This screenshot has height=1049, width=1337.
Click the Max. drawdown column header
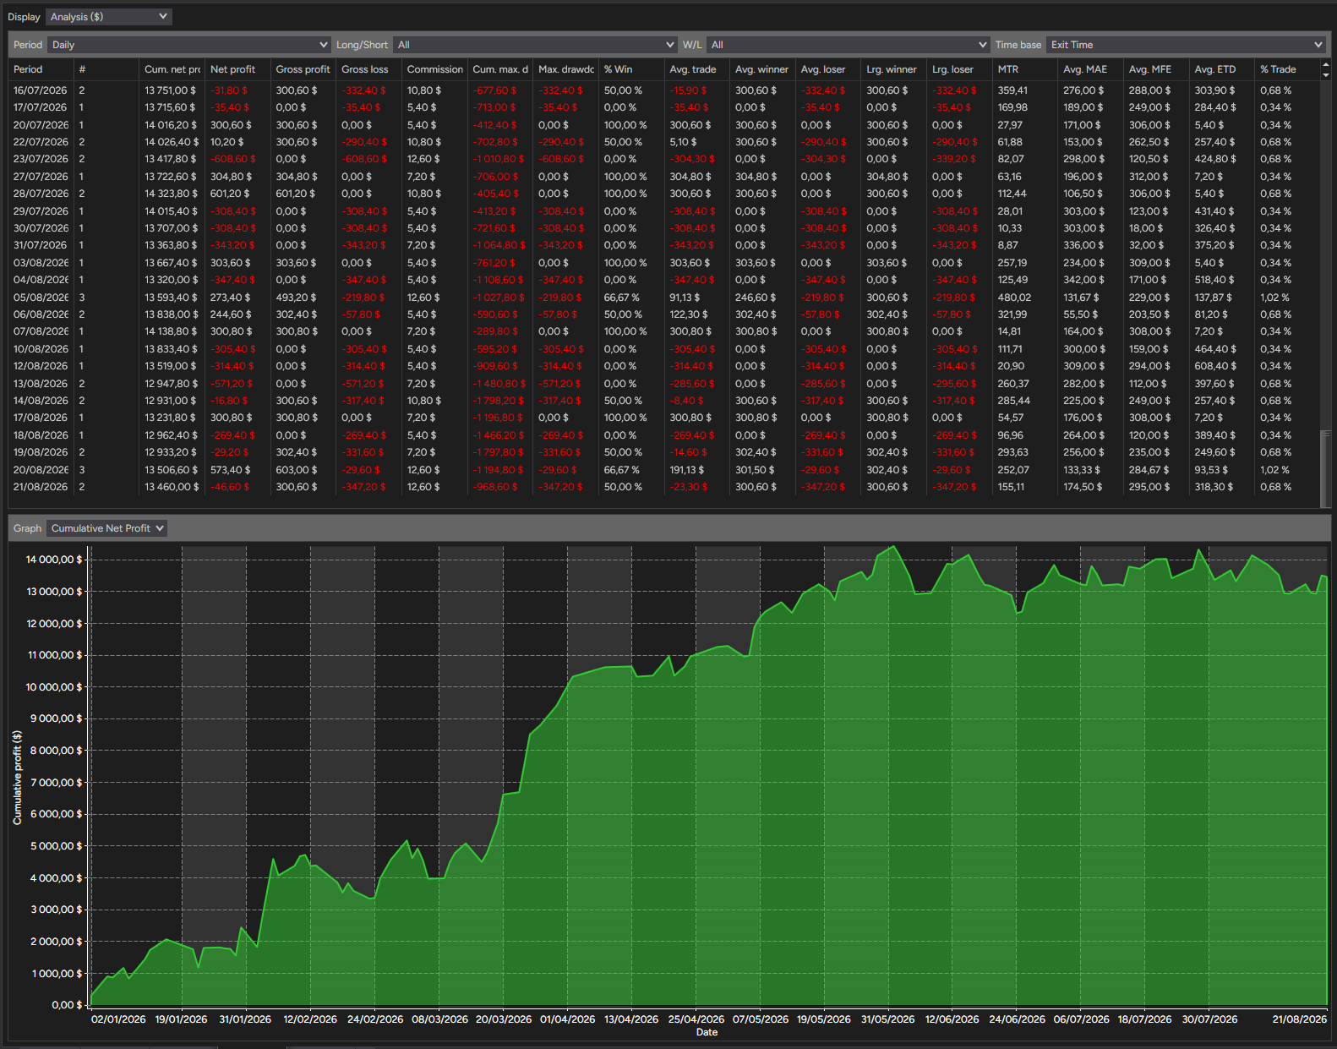coord(565,69)
